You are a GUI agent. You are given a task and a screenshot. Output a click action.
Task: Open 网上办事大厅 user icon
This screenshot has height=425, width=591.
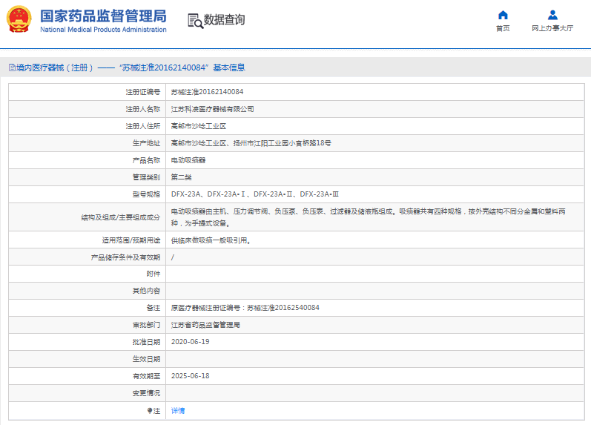[x=552, y=15]
